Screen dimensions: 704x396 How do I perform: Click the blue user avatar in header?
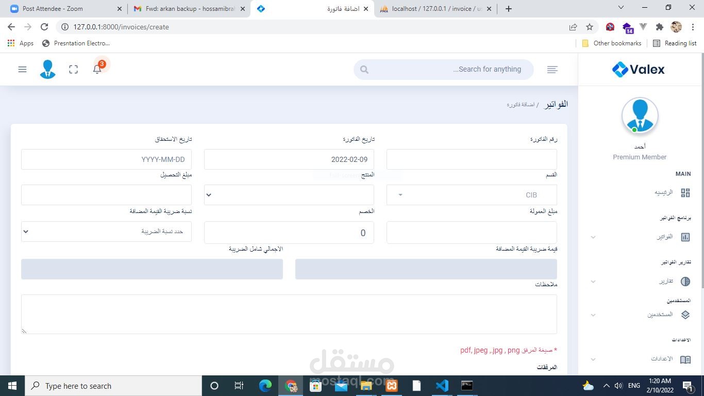(48, 69)
